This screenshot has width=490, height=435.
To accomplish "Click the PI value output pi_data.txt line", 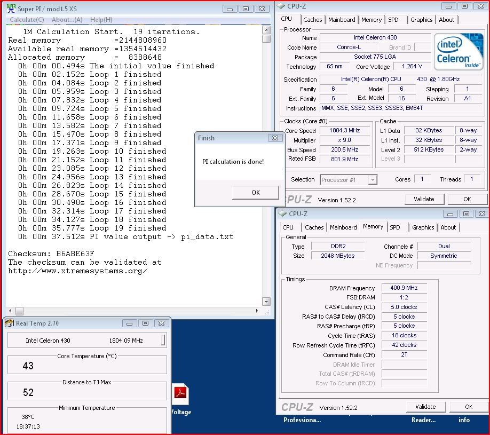I will click(x=125, y=236).
